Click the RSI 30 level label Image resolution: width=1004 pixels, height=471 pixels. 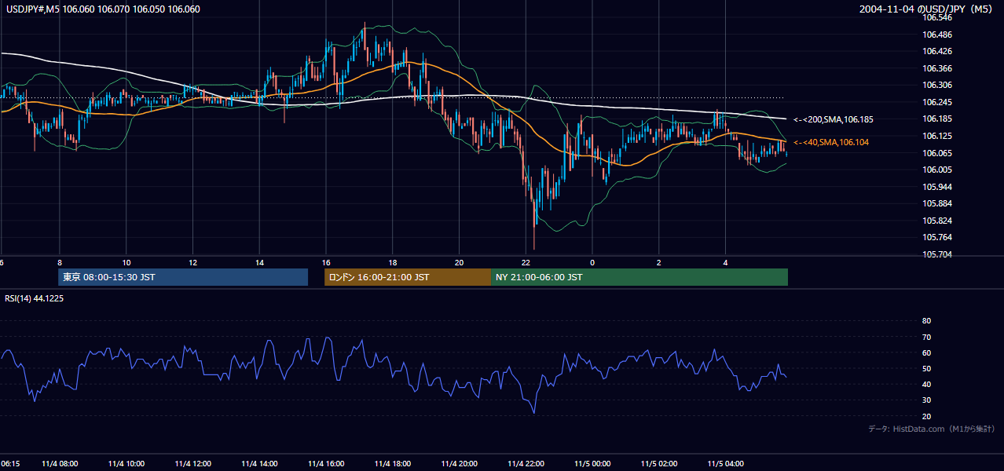[926, 400]
